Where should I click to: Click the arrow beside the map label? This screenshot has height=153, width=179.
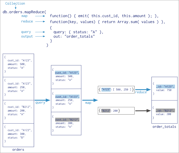click(x=40, y=16)
